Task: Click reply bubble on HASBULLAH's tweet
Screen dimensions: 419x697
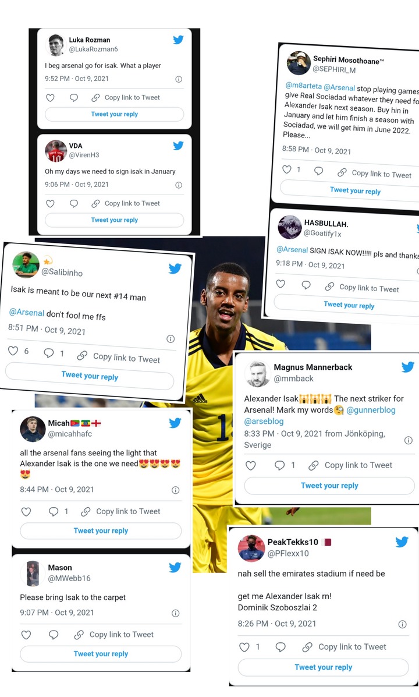Action: click(306, 285)
